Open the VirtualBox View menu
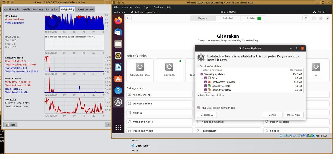The width and height of the screenshot is (333, 154). [x=138, y=7]
